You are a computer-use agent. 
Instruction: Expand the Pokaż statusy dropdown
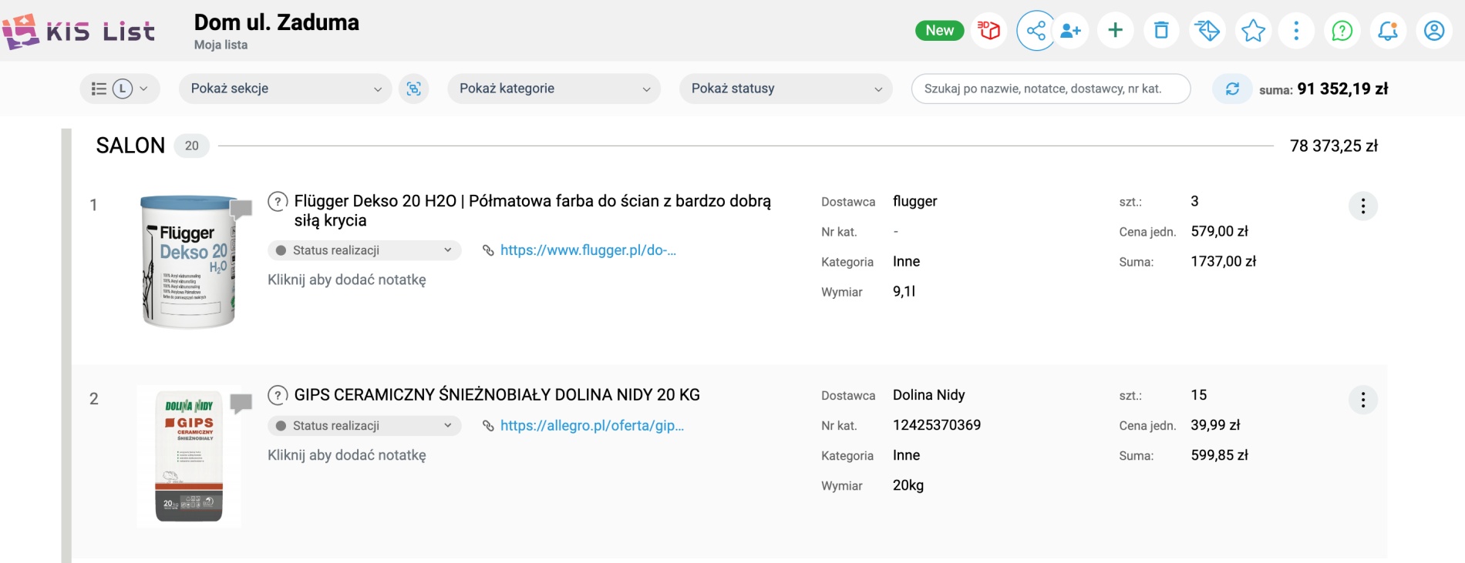coord(786,89)
